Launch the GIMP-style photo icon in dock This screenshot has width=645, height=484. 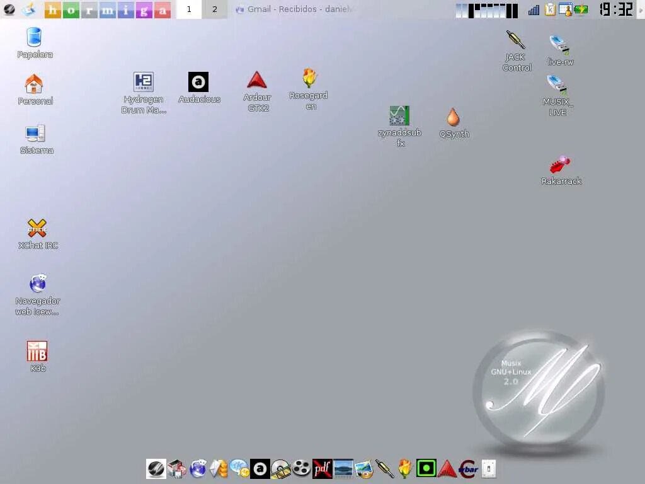364,469
